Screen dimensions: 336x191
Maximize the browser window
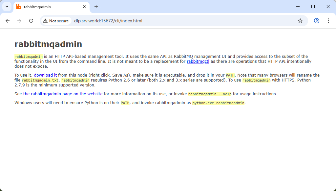pyautogui.click(x=313, y=7)
